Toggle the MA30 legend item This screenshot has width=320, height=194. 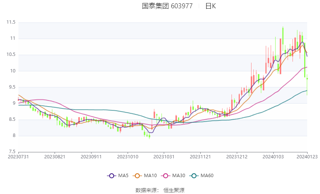[x=173, y=176]
